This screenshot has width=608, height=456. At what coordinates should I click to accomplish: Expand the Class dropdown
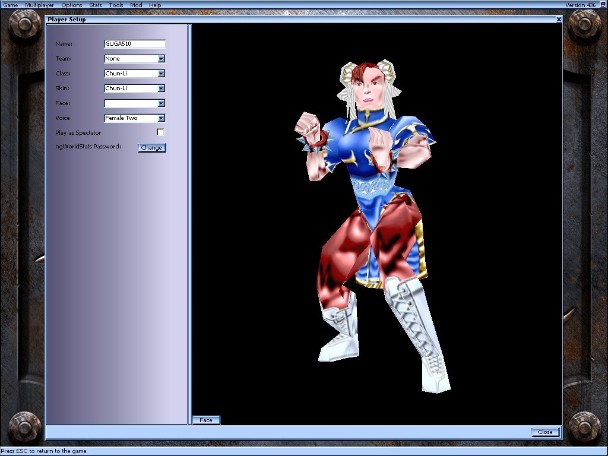tap(161, 73)
